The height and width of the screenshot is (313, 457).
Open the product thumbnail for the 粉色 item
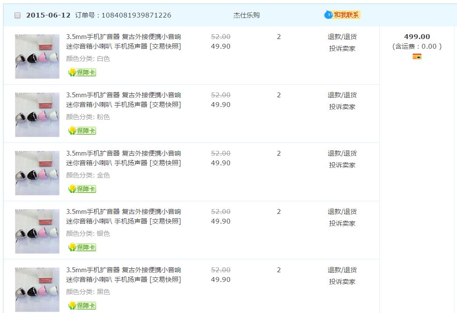[37, 115]
